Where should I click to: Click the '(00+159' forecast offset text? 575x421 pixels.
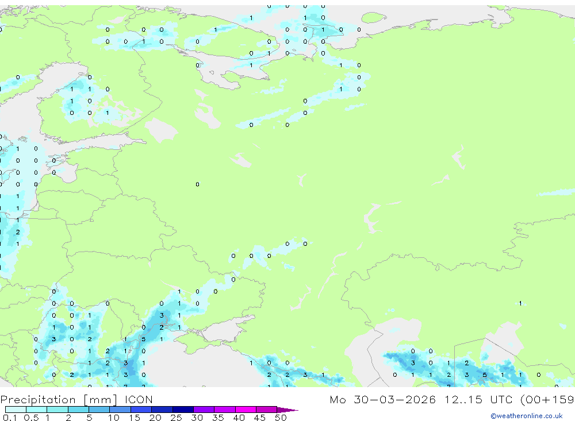coord(547,399)
